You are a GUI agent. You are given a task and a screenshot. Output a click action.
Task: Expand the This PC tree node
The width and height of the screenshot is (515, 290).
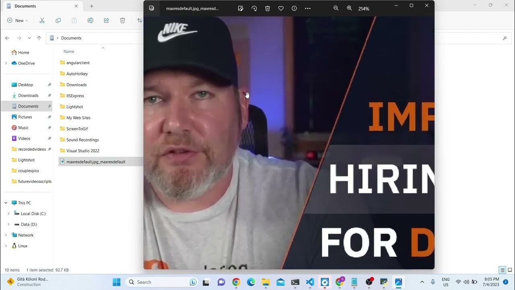(x=6, y=203)
